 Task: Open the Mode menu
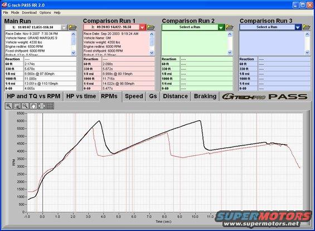(x=15, y=13)
